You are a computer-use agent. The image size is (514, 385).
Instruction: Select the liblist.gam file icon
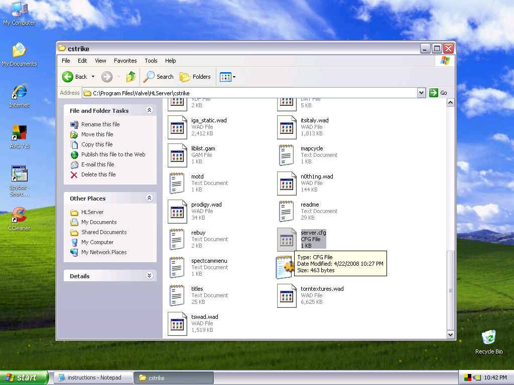(177, 155)
